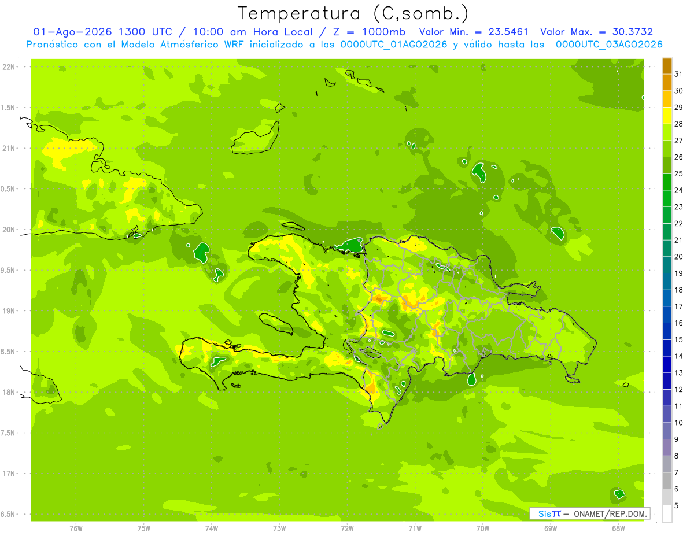Viewport: 694px width, 536px height.
Task: Pick the purple swatch between 8 and 9
Action: tap(667, 448)
